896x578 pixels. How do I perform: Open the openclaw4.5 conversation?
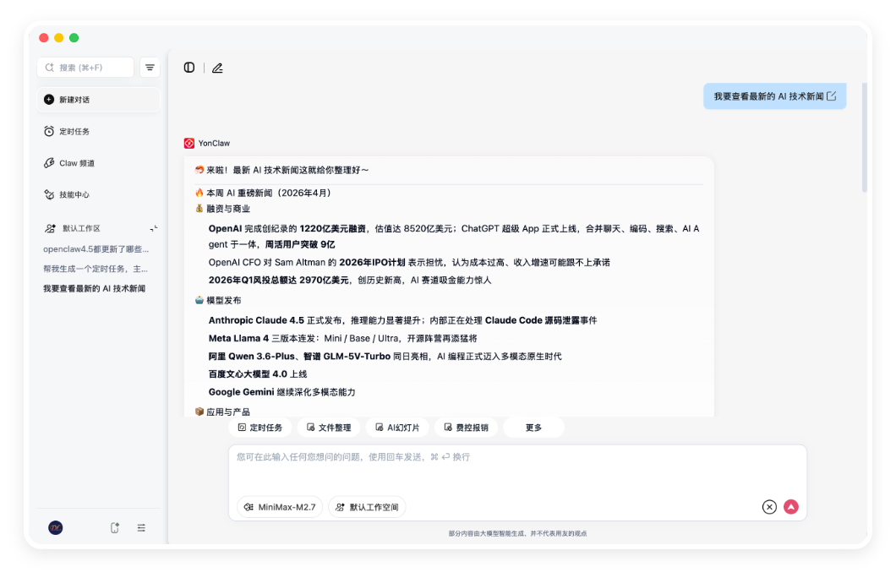96,249
